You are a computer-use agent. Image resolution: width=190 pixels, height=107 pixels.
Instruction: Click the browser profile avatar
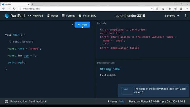181,9
